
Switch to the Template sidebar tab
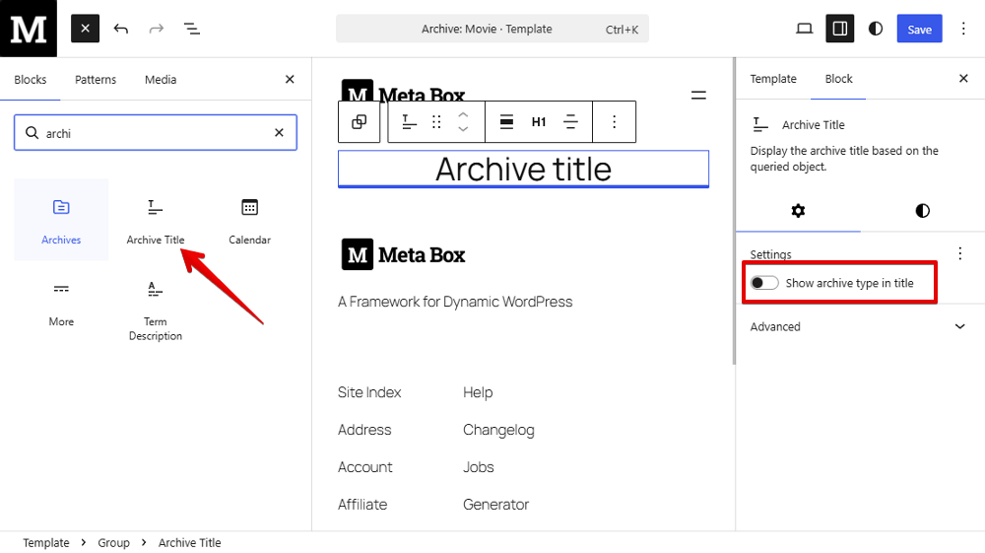[x=772, y=79]
